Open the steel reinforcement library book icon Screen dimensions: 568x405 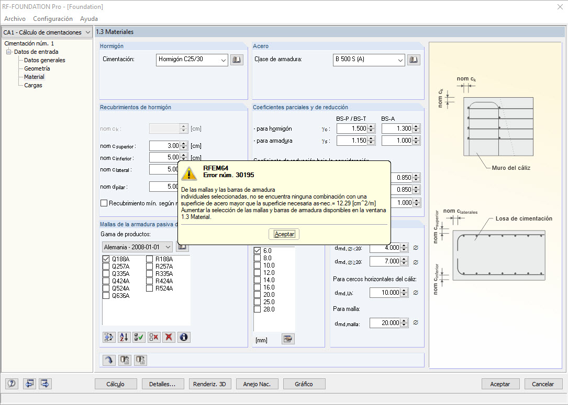pos(414,60)
